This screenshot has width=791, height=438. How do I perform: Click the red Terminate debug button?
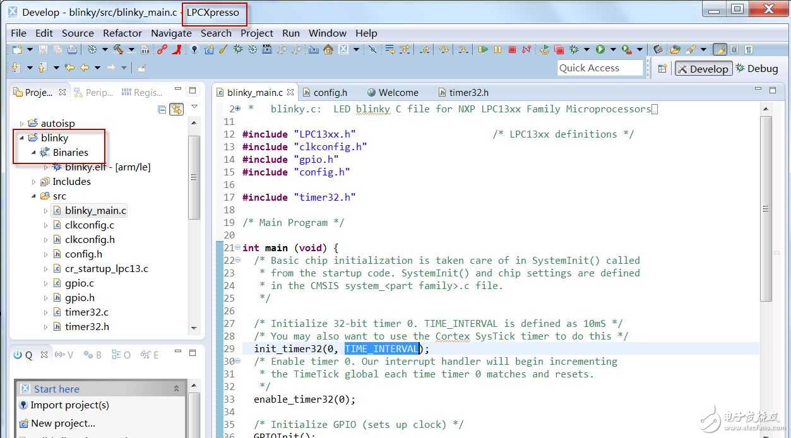512,49
